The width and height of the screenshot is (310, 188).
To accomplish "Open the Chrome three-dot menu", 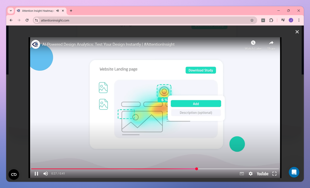I will 299,20.
